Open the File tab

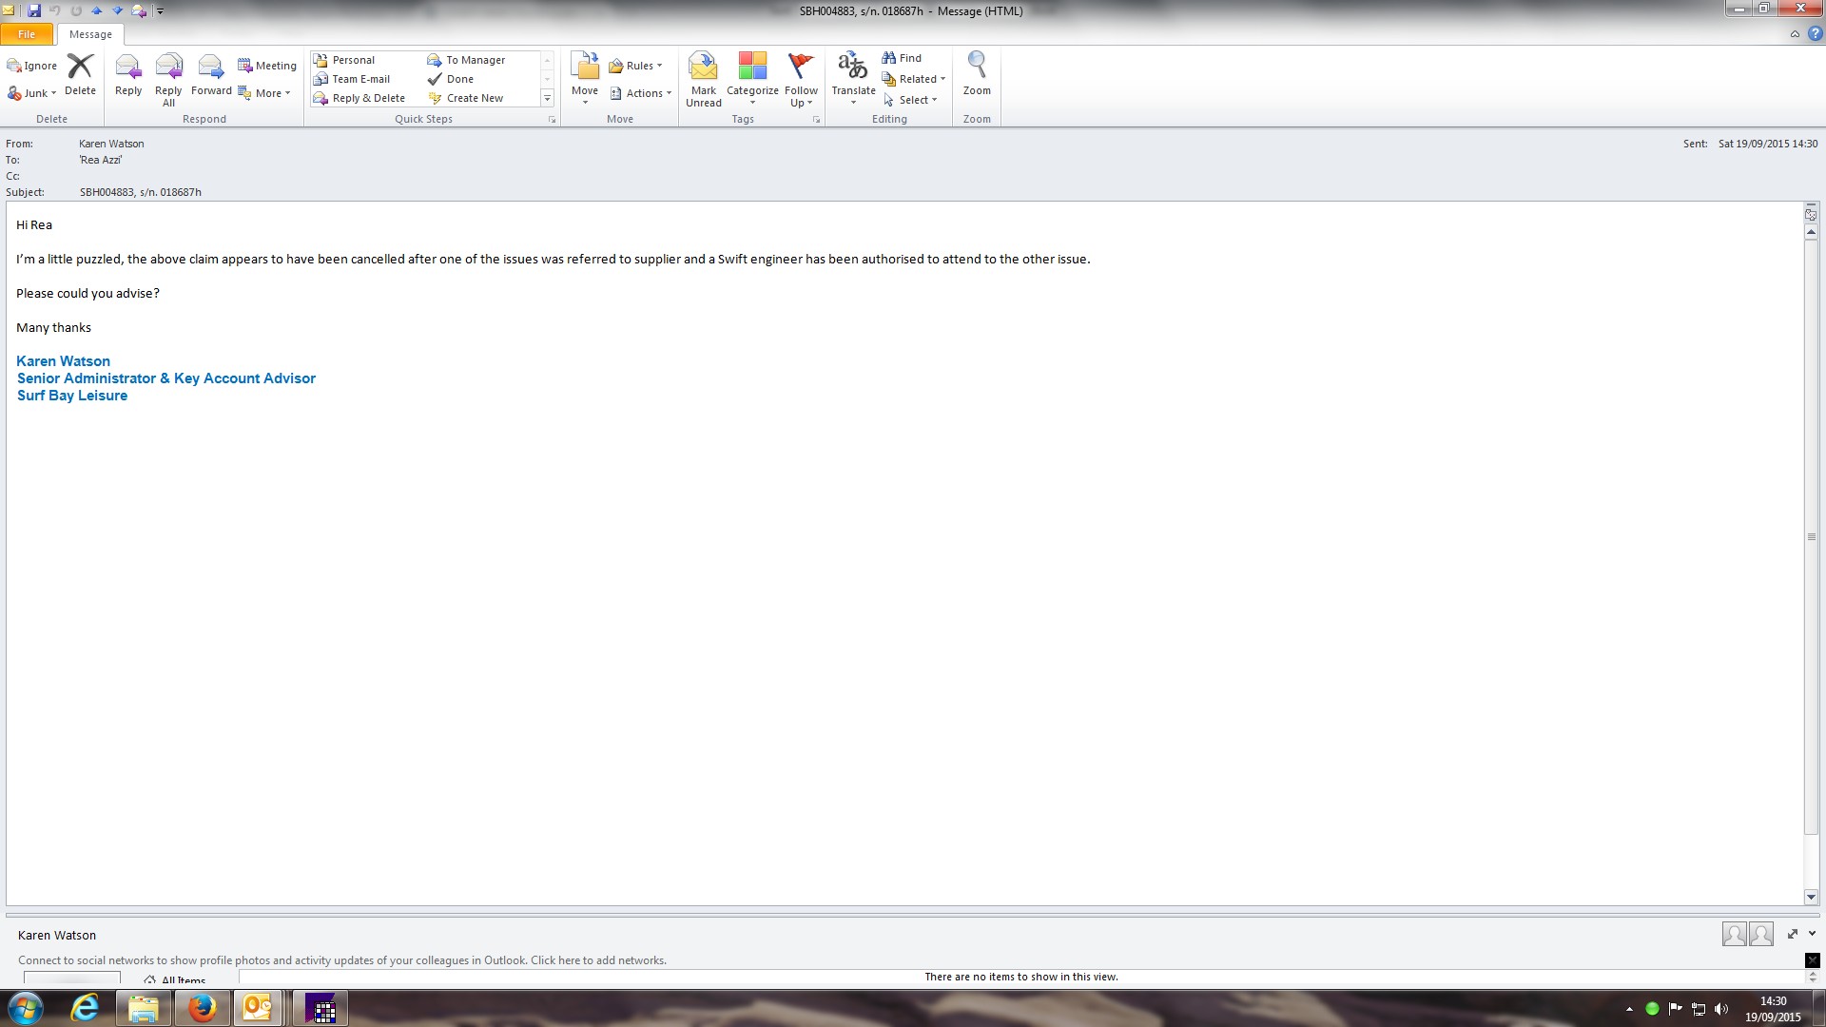click(27, 34)
